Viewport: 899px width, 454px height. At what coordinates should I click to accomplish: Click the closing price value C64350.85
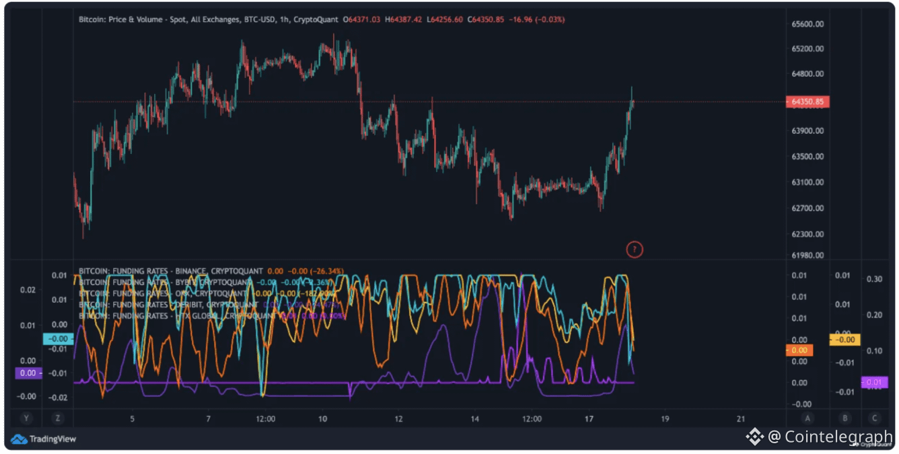tap(487, 20)
